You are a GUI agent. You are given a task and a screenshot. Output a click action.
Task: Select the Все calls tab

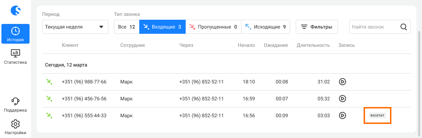click(x=127, y=27)
